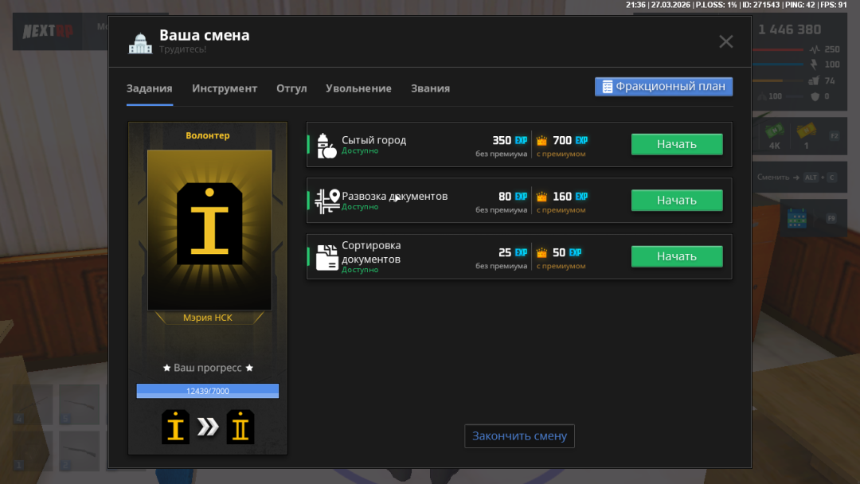Click the premium crown icon beside 160 EXP
Viewport: 860px width, 484px height.
click(542, 197)
